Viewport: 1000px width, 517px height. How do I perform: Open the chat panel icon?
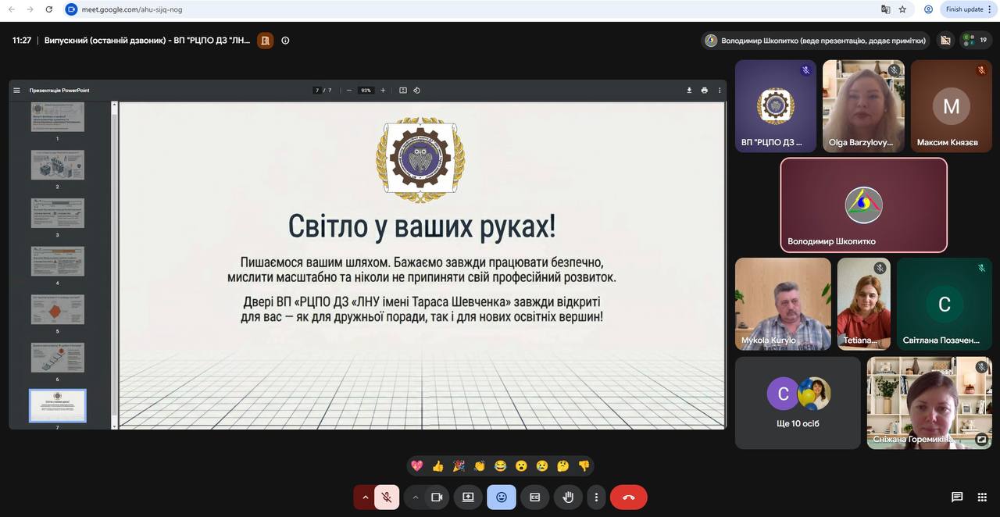tap(957, 497)
